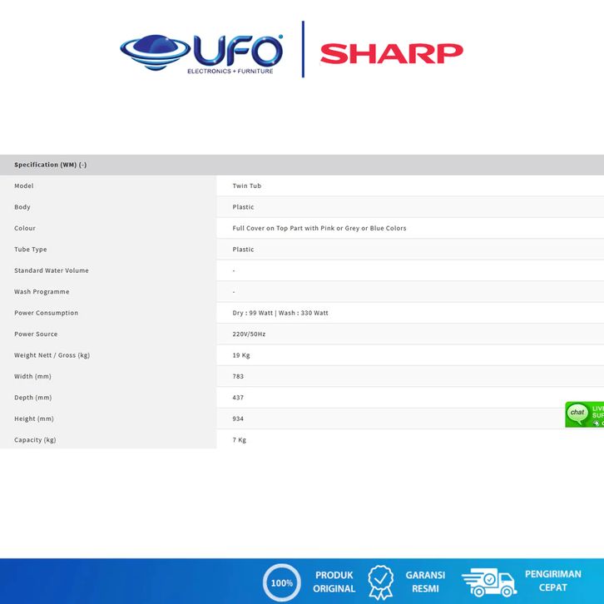Click the delivery truck icon
The width and height of the screenshot is (604, 604).
click(488, 582)
